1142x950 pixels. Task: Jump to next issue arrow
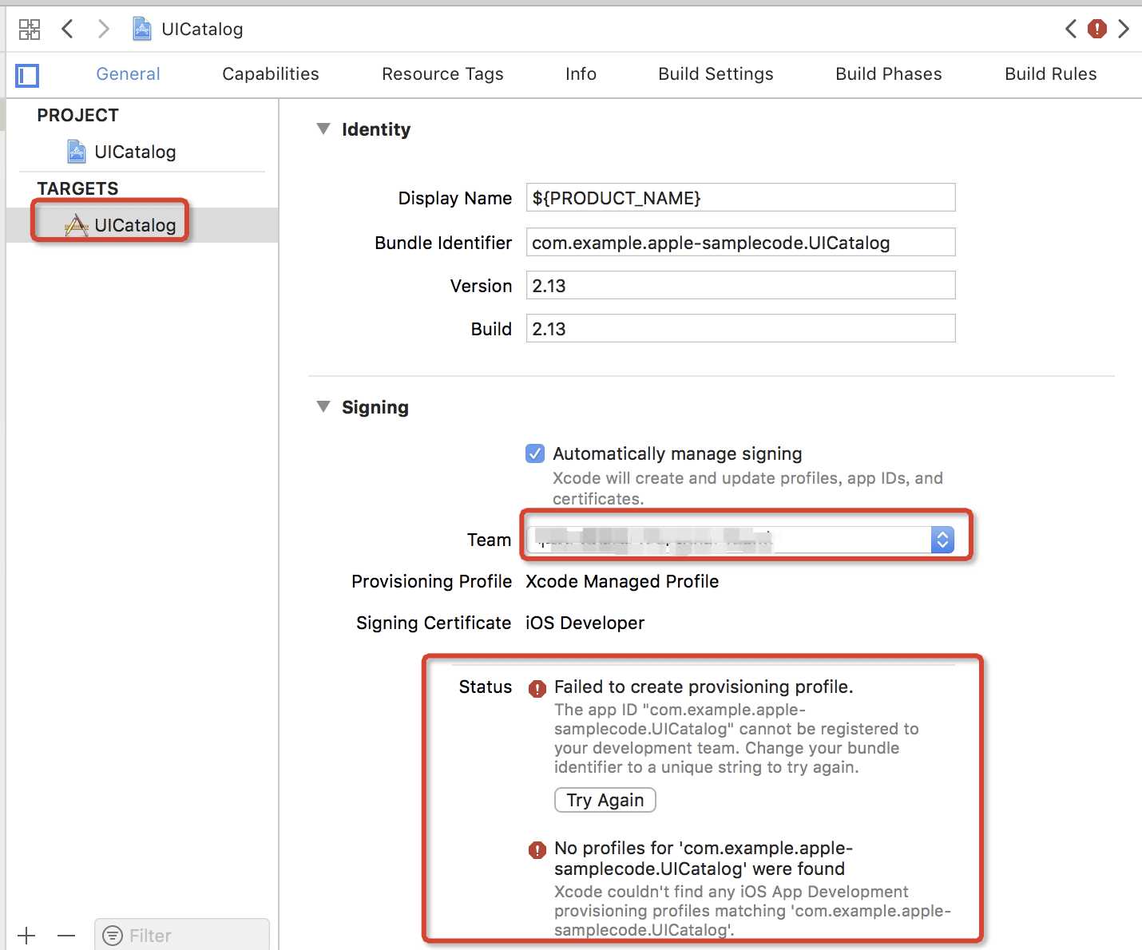click(x=1124, y=30)
